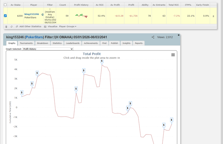Open the Reports tab
Viewport: 223px width, 144px height.
(x=139, y=43)
